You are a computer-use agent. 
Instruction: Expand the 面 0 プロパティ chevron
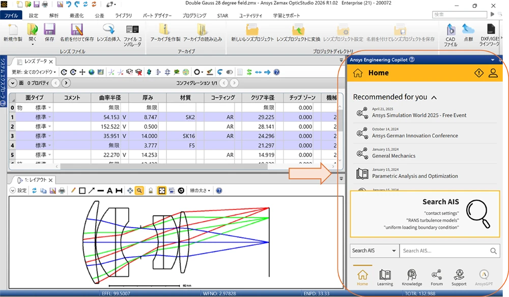(x=12, y=83)
